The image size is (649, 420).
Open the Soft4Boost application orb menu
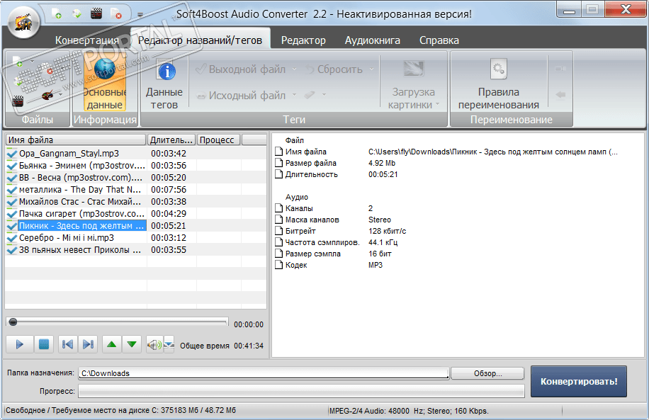pos(23,21)
